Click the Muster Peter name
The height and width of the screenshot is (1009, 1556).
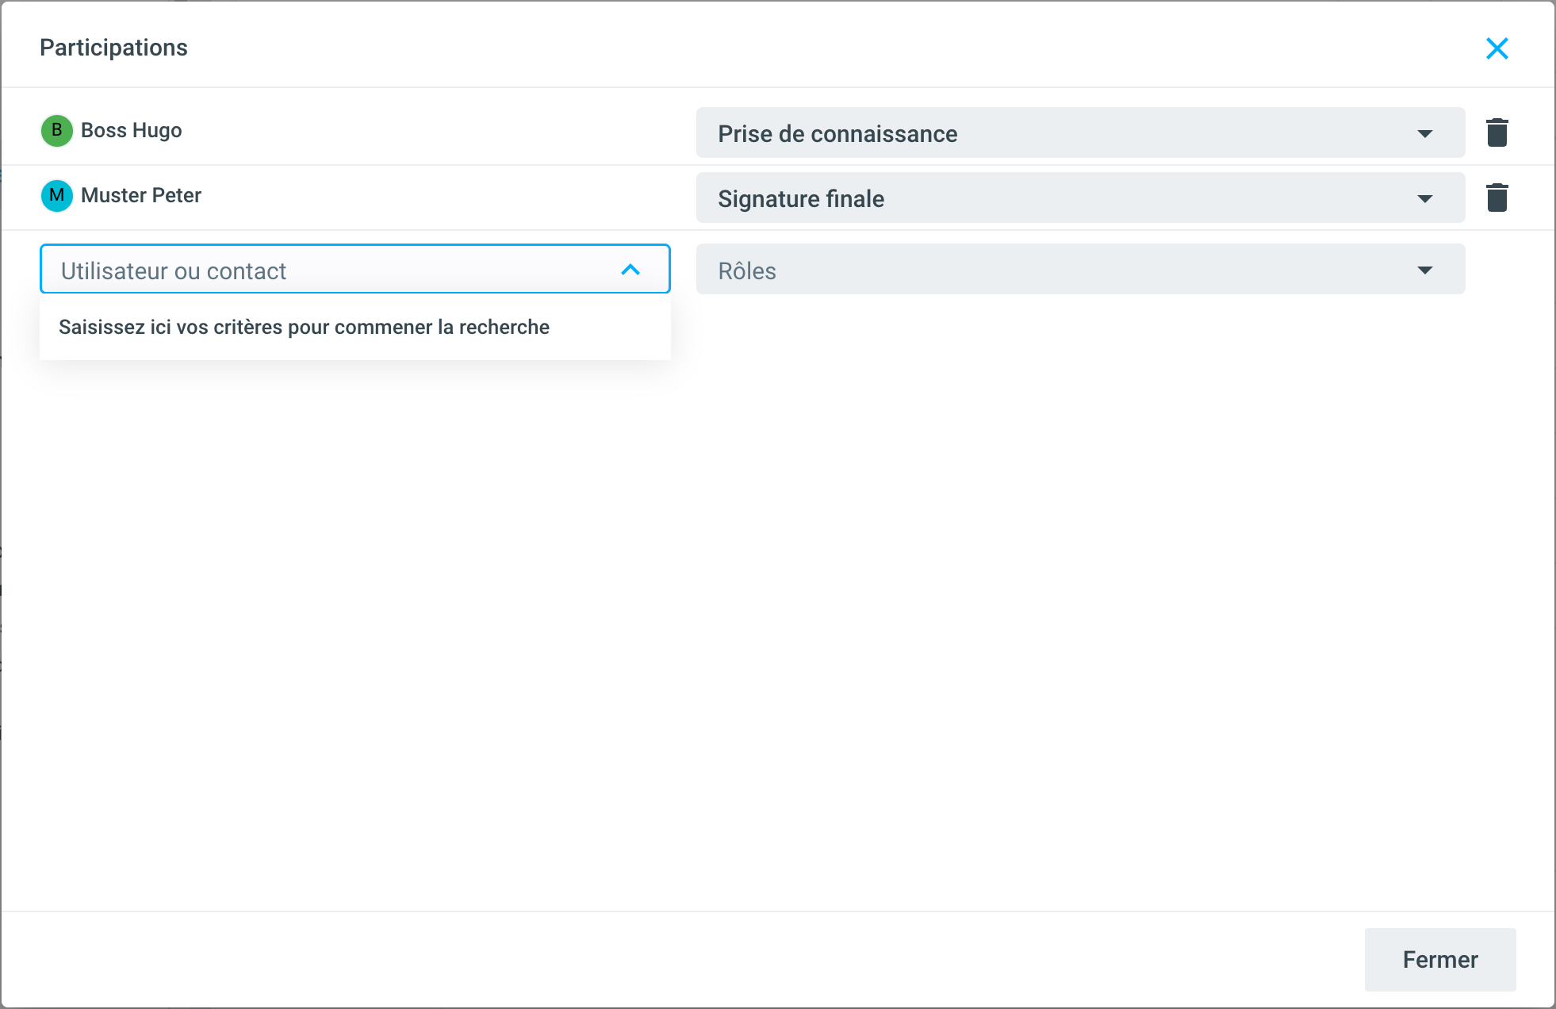point(141,195)
